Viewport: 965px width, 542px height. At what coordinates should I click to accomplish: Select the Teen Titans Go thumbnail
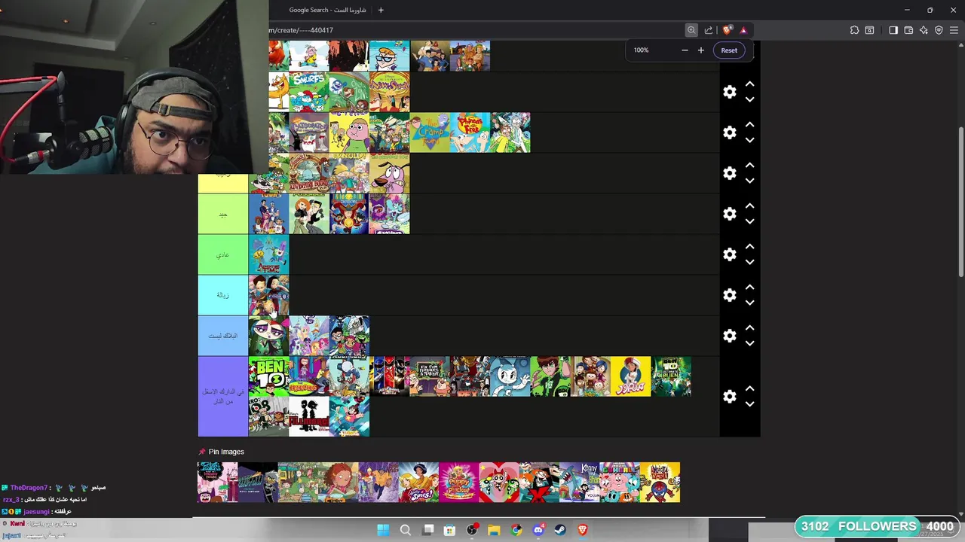tap(349, 336)
